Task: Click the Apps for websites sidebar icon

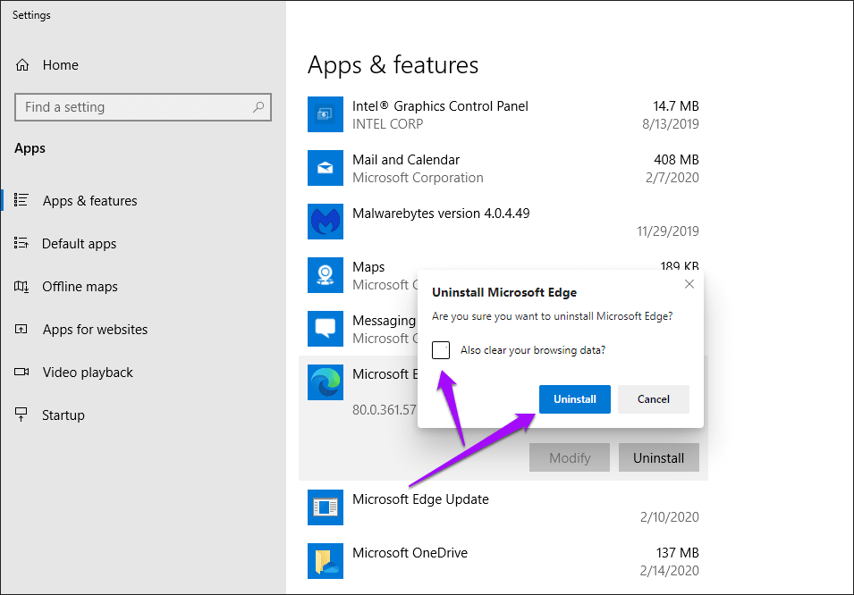Action: tap(21, 330)
